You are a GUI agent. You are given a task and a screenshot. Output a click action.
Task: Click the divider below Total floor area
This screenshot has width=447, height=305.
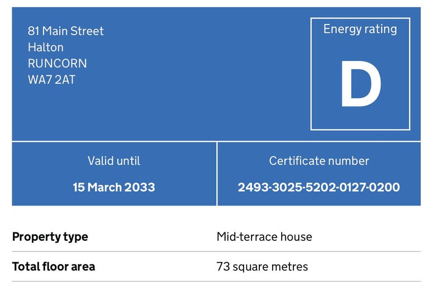pyautogui.click(x=216, y=281)
